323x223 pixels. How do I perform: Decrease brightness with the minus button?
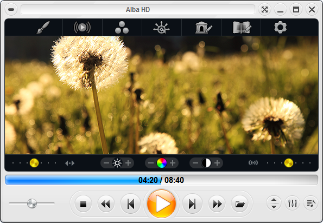pos(106,163)
